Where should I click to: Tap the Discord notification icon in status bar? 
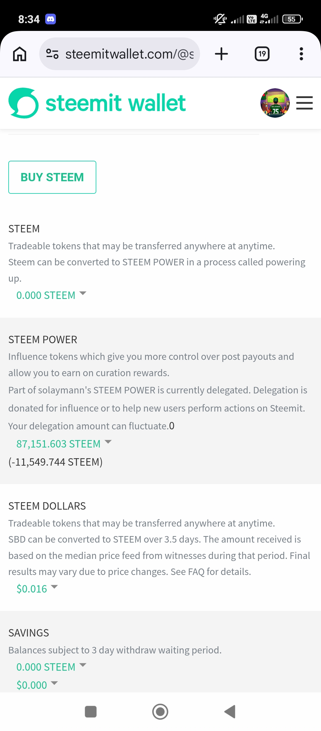click(x=51, y=19)
